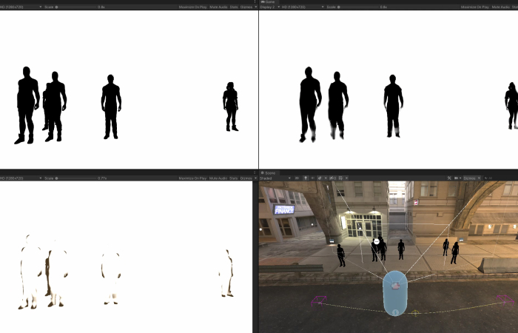
Task: Switch to the Scene tab
Action: click(269, 172)
